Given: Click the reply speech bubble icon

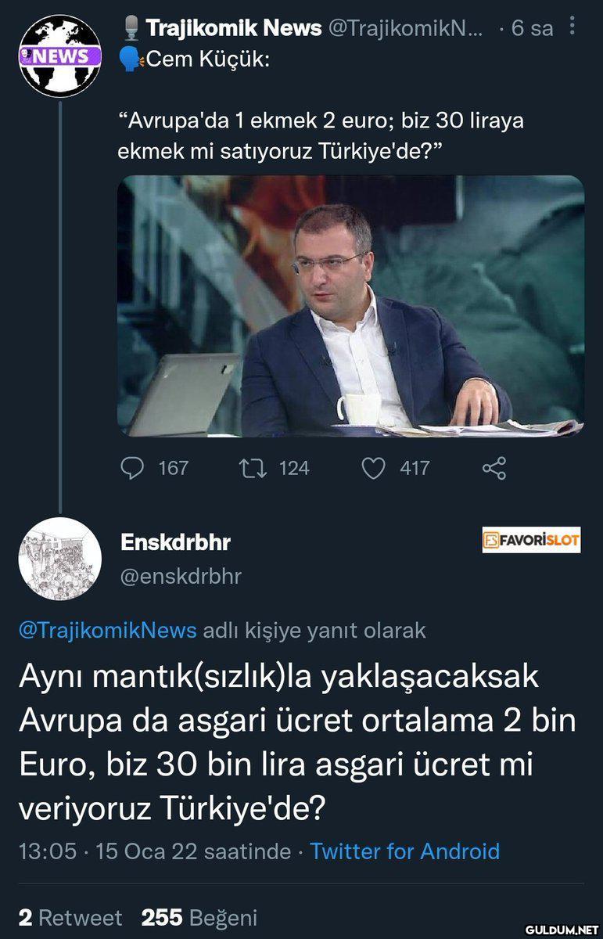Looking at the screenshot, I should point(131,468).
